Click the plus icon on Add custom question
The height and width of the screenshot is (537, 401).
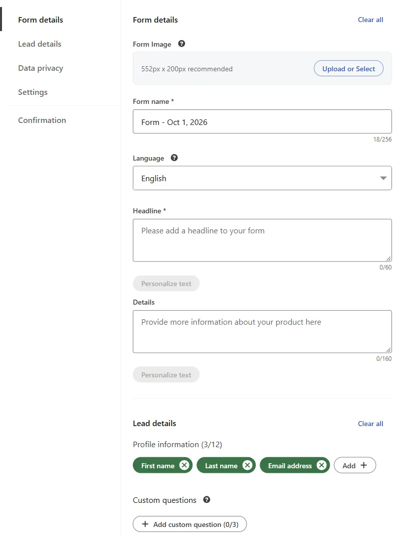pyautogui.click(x=145, y=524)
